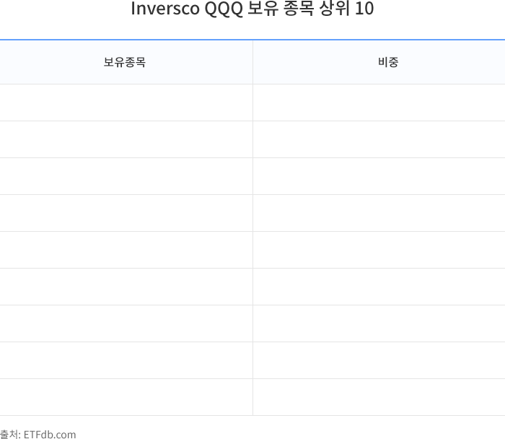Select sixth row cell in 보유종목 column

(126, 287)
